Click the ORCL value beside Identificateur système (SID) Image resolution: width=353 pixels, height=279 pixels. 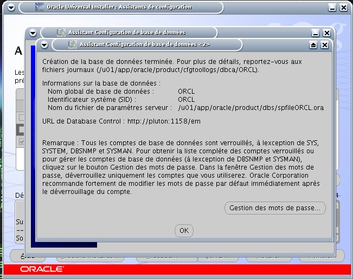click(x=186, y=100)
